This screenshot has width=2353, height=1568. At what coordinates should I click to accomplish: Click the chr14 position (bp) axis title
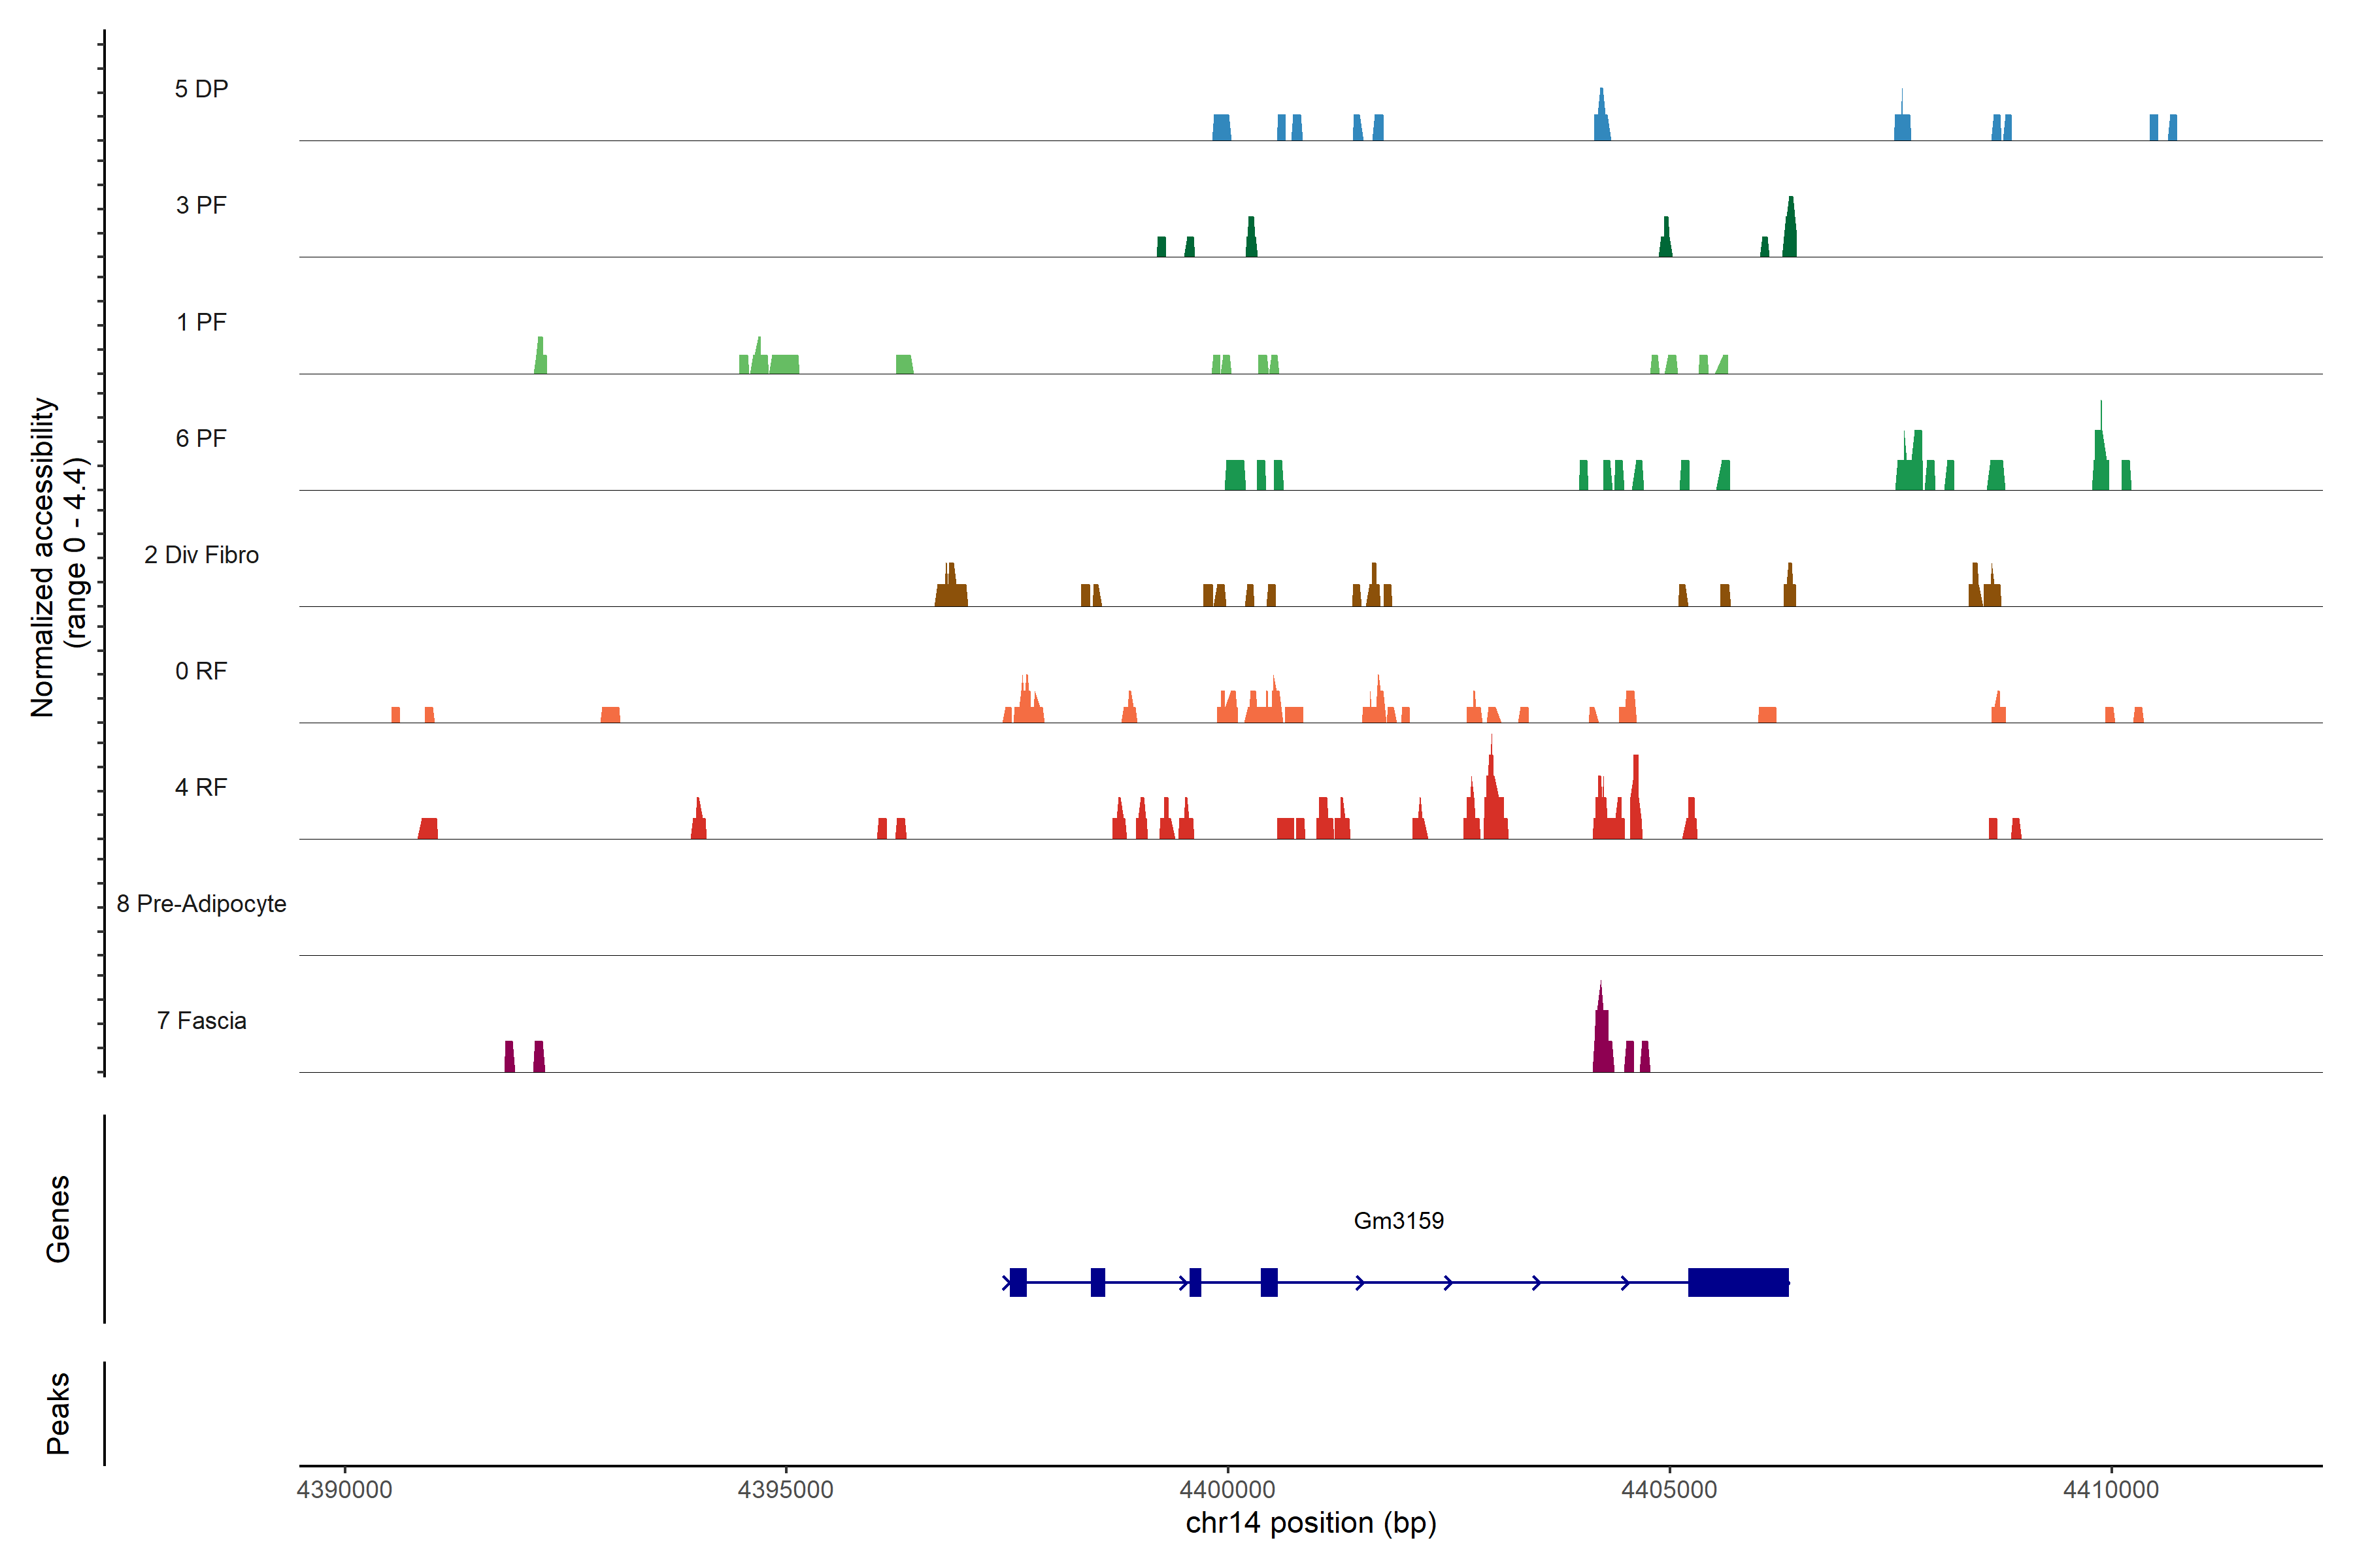[1310, 1523]
